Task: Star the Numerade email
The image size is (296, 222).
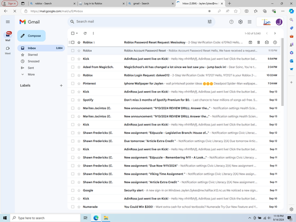Action: (x=79, y=207)
